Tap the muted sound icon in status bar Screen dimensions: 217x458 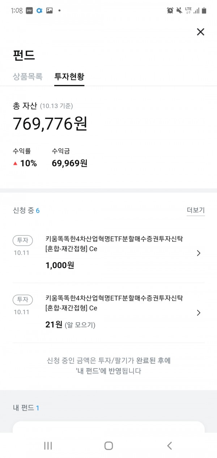[179, 10]
